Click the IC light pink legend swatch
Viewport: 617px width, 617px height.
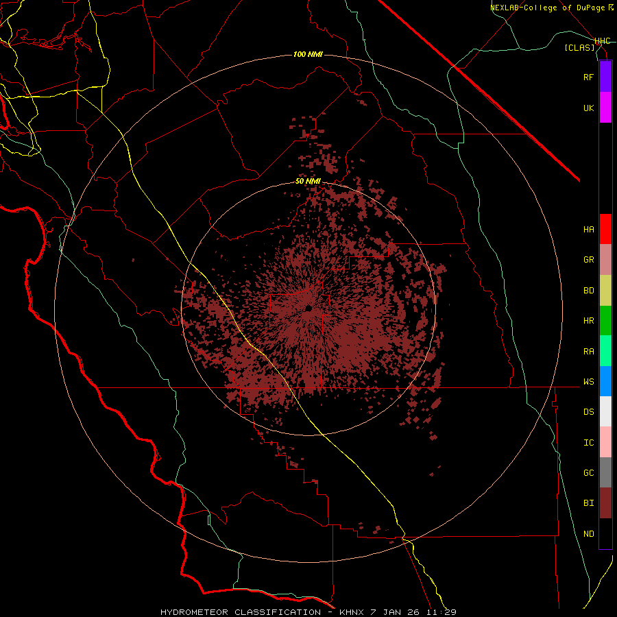coord(605,442)
